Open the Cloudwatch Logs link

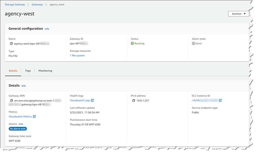pos(80,100)
